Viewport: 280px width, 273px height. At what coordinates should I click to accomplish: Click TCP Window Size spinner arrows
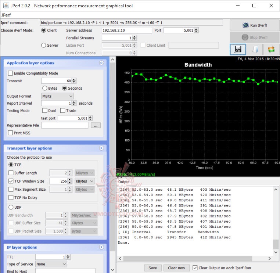point(70,181)
